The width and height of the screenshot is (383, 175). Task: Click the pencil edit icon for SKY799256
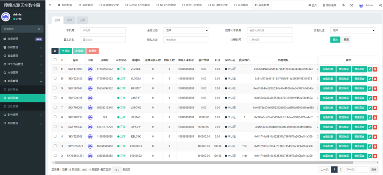click(x=370, y=108)
